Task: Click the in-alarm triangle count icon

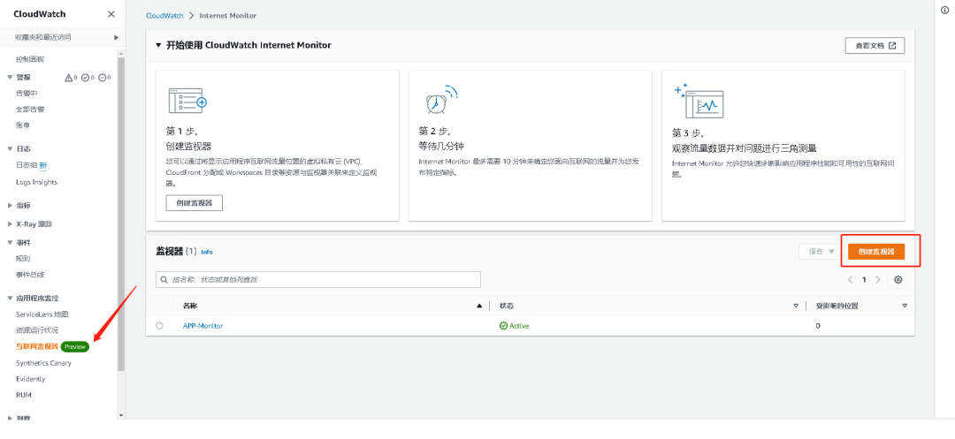Action: (68, 78)
